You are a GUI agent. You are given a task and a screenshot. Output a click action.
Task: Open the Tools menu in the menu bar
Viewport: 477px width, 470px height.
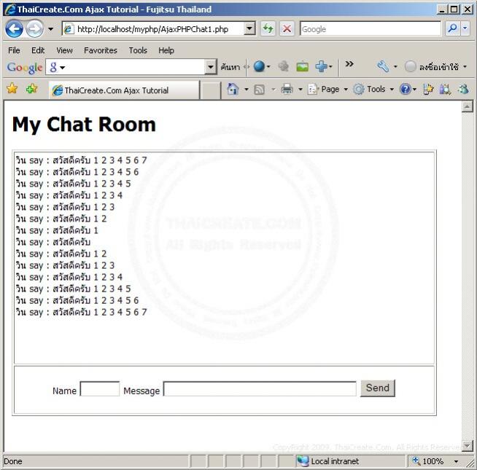click(138, 50)
